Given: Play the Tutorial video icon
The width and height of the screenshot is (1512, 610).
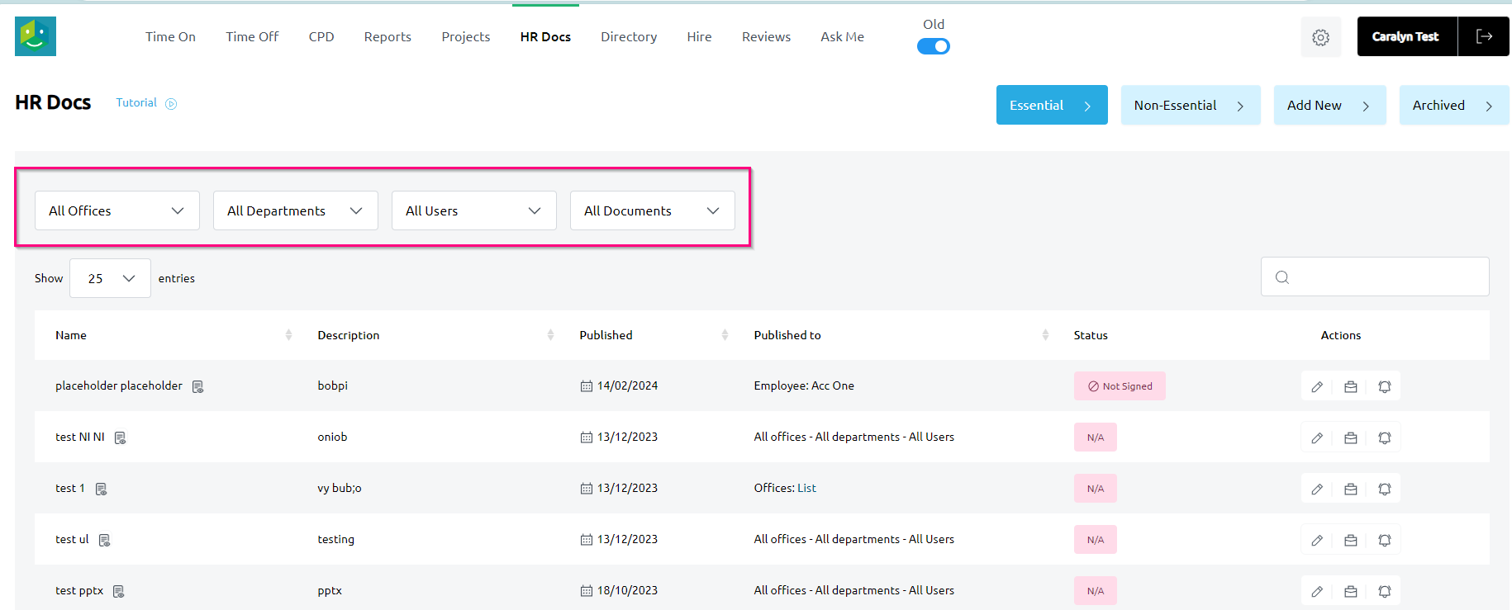Looking at the screenshot, I should pyautogui.click(x=171, y=104).
